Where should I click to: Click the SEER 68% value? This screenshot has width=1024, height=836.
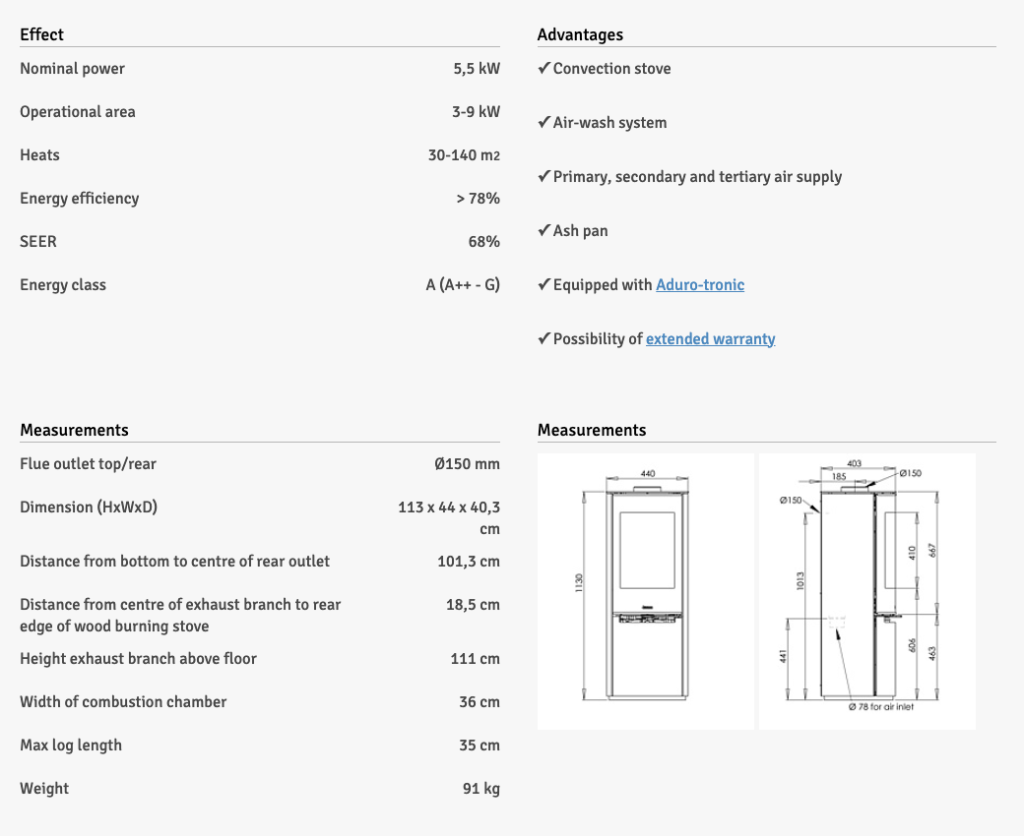coord(483,242)
